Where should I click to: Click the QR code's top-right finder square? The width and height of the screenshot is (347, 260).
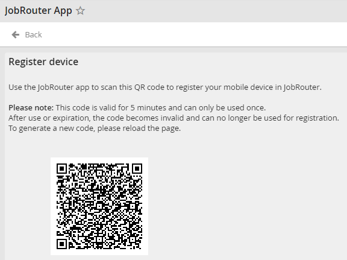137,169
